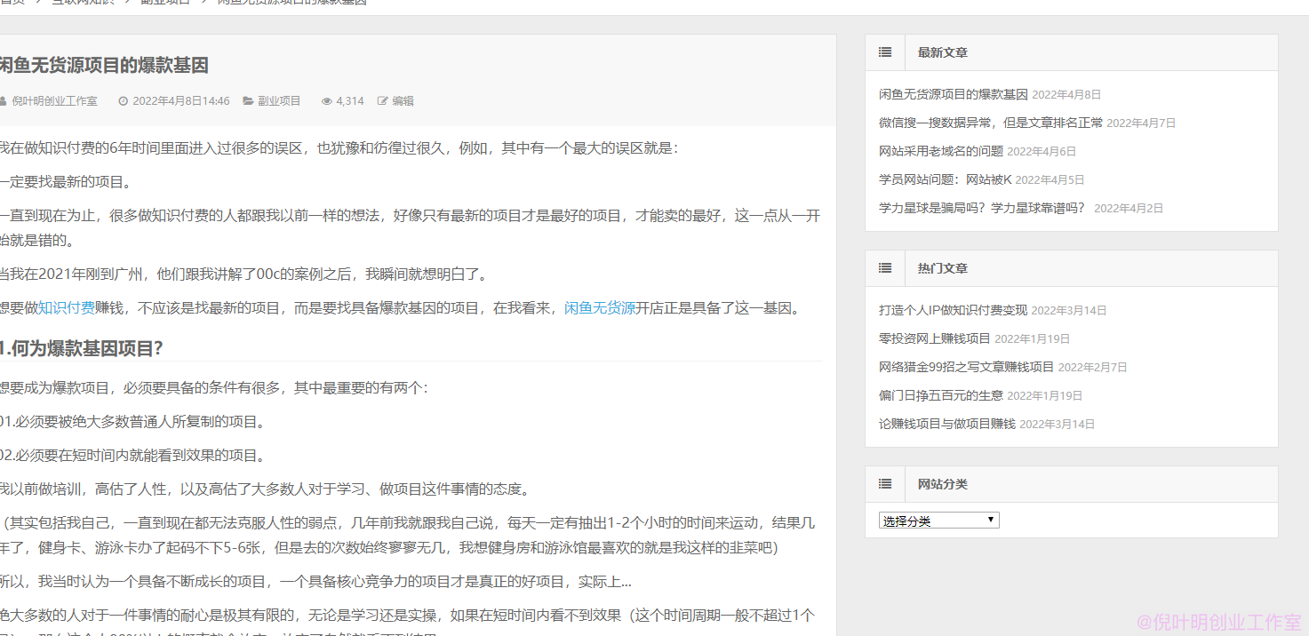This screenshot has width=1309, height=636.
Task: Open recent post 学员网站问题：网站被K
Action: 946,179
